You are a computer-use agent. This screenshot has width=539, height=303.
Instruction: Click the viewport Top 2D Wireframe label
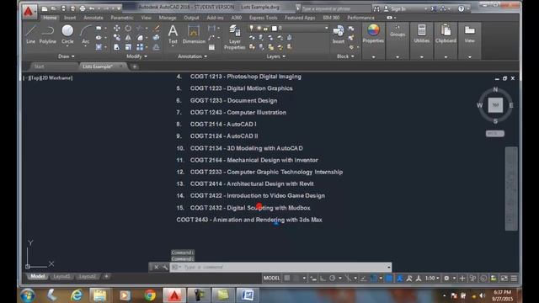(47, 78)
